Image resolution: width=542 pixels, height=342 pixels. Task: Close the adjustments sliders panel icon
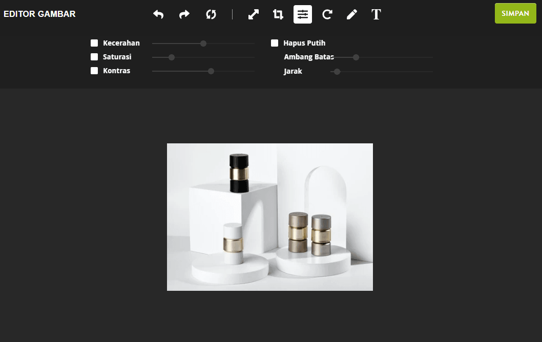303,14
